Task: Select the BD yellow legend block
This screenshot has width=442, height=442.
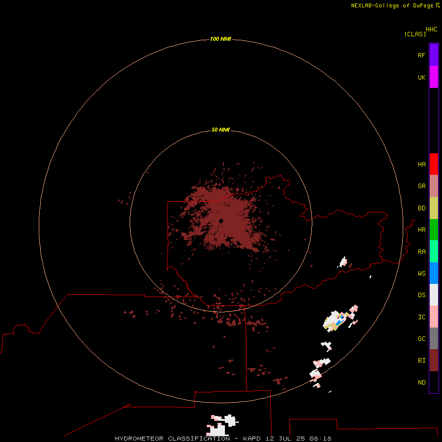Action: point(434,208)
